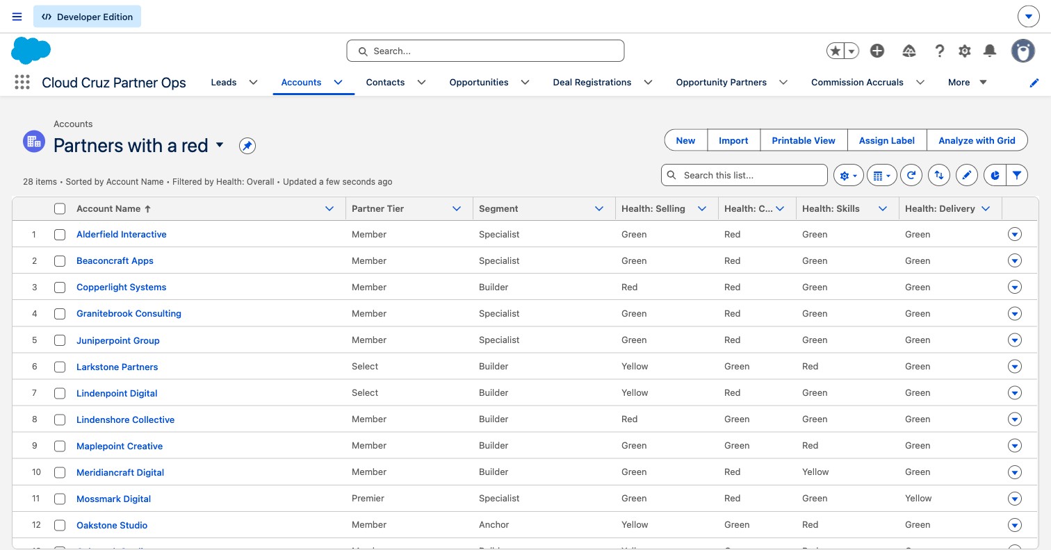Open the display-as table dropdown
This screenshot has width=1051, height=550.
882,176
